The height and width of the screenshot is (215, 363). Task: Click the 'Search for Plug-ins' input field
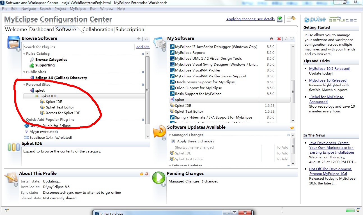[x=79, y=47]
